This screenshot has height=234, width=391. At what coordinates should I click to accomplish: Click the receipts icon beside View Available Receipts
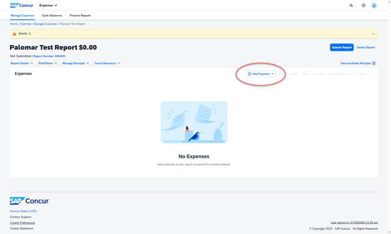click(374, 63)
